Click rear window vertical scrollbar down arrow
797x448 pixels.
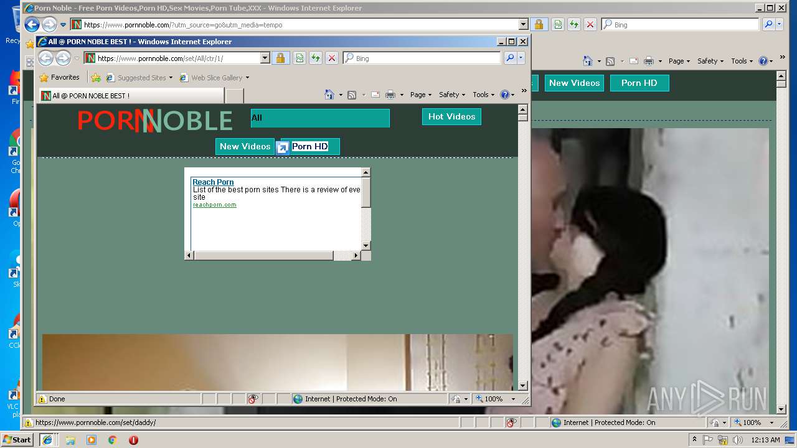pos(781,409)
